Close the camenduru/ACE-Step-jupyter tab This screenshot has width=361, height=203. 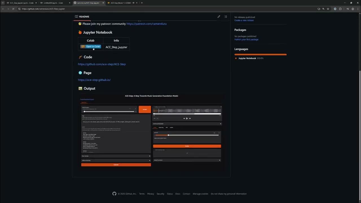point(103,3)
